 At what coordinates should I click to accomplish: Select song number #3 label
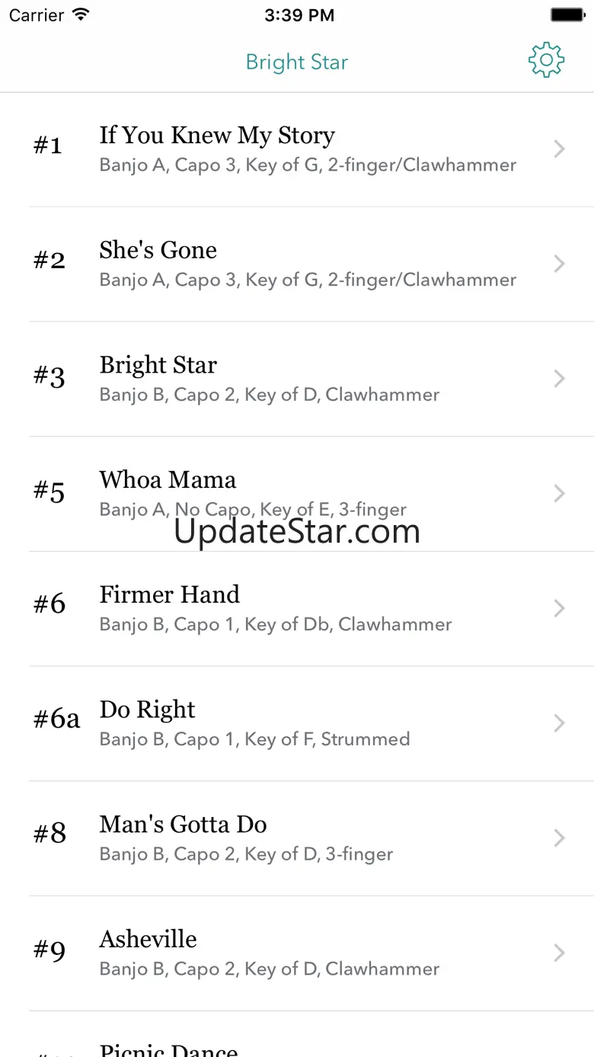pyautogui.click(x=49, y=376)
